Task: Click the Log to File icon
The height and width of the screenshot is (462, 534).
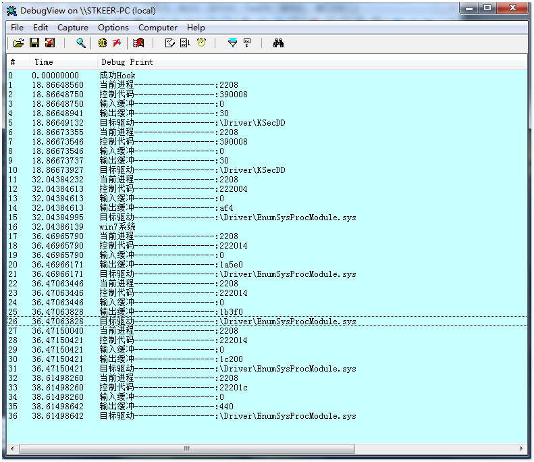Action: click(x=49, y=43)
